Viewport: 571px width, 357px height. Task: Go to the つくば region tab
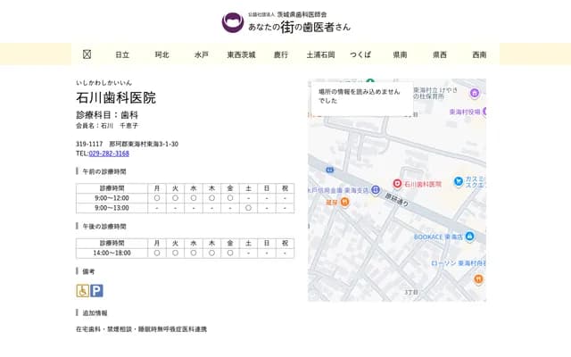tap(360, 54)
